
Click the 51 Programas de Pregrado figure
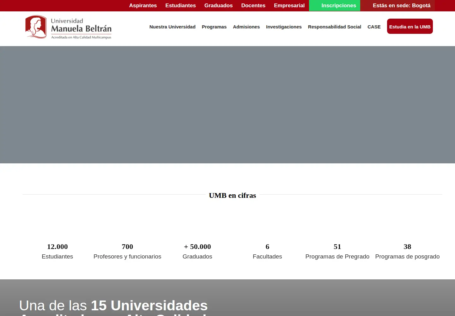[x=337, y=251]
